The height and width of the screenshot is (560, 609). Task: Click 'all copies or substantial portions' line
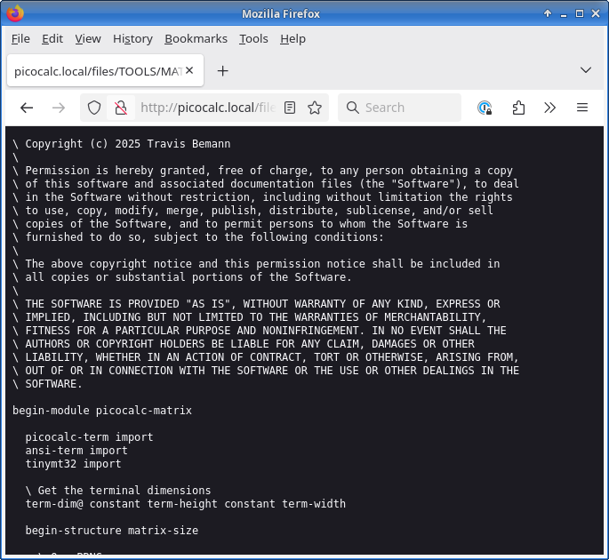(182, 277)
